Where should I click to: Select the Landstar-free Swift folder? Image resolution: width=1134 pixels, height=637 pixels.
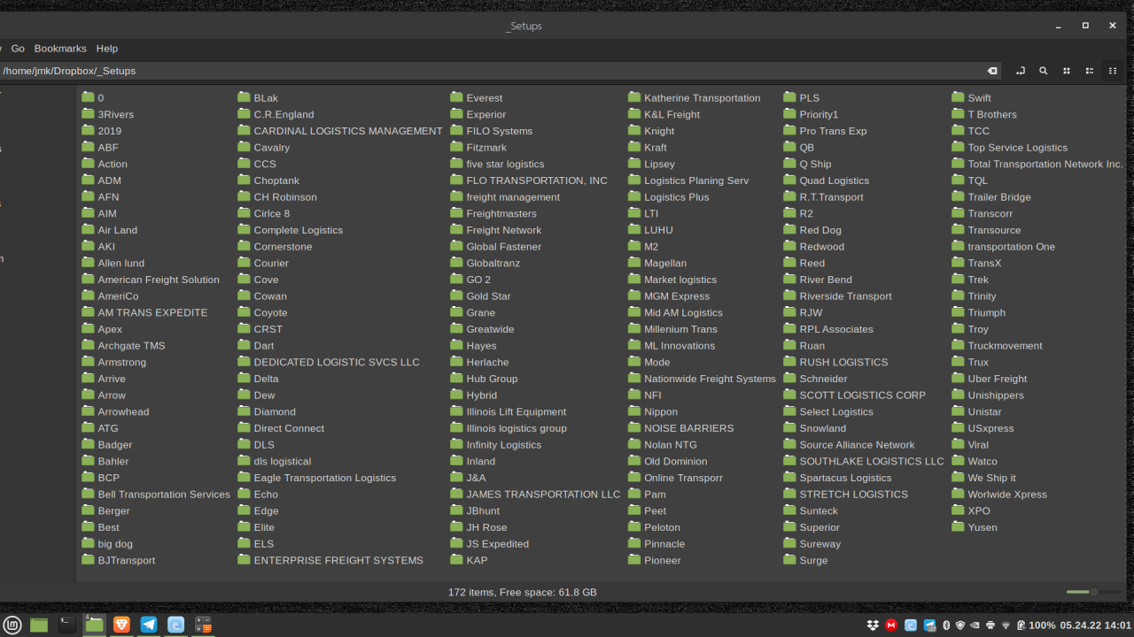point(972,98)
